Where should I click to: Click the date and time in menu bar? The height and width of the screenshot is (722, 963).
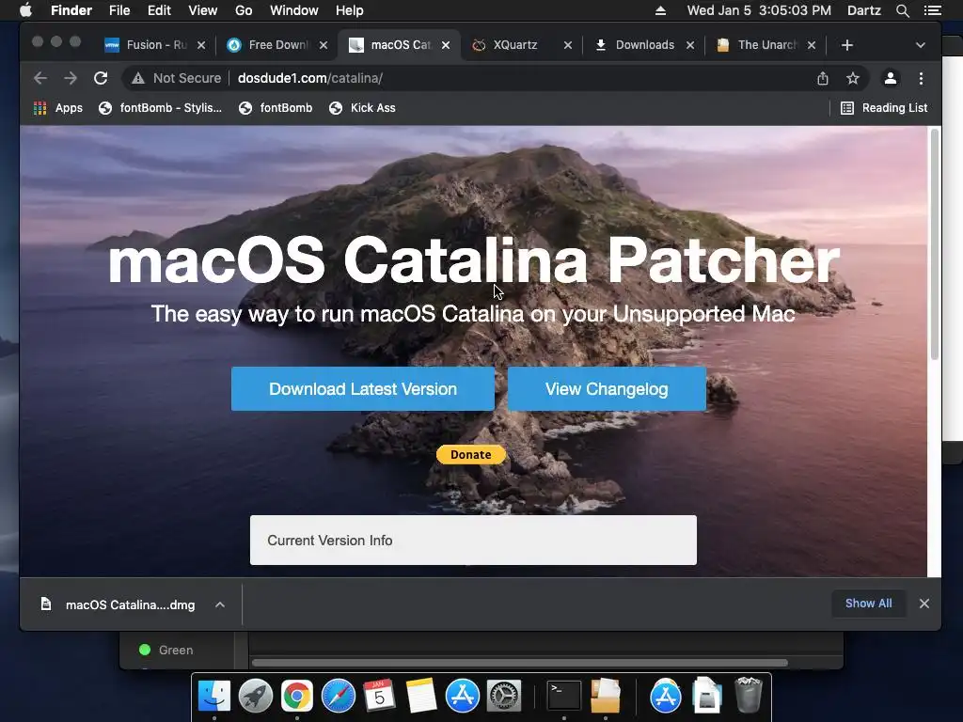point(759,10)
